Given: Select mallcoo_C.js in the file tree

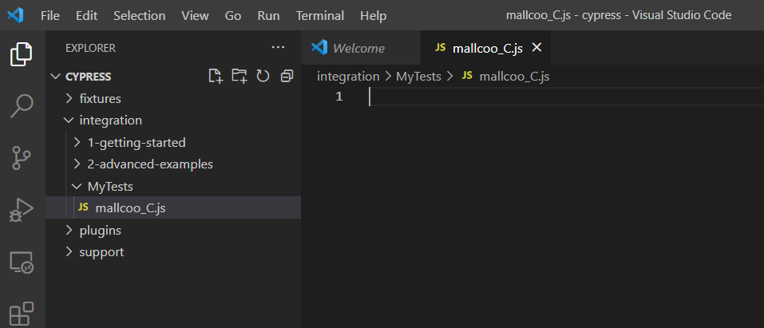Looking at the screenshot, I should click(x=130, y=208).
